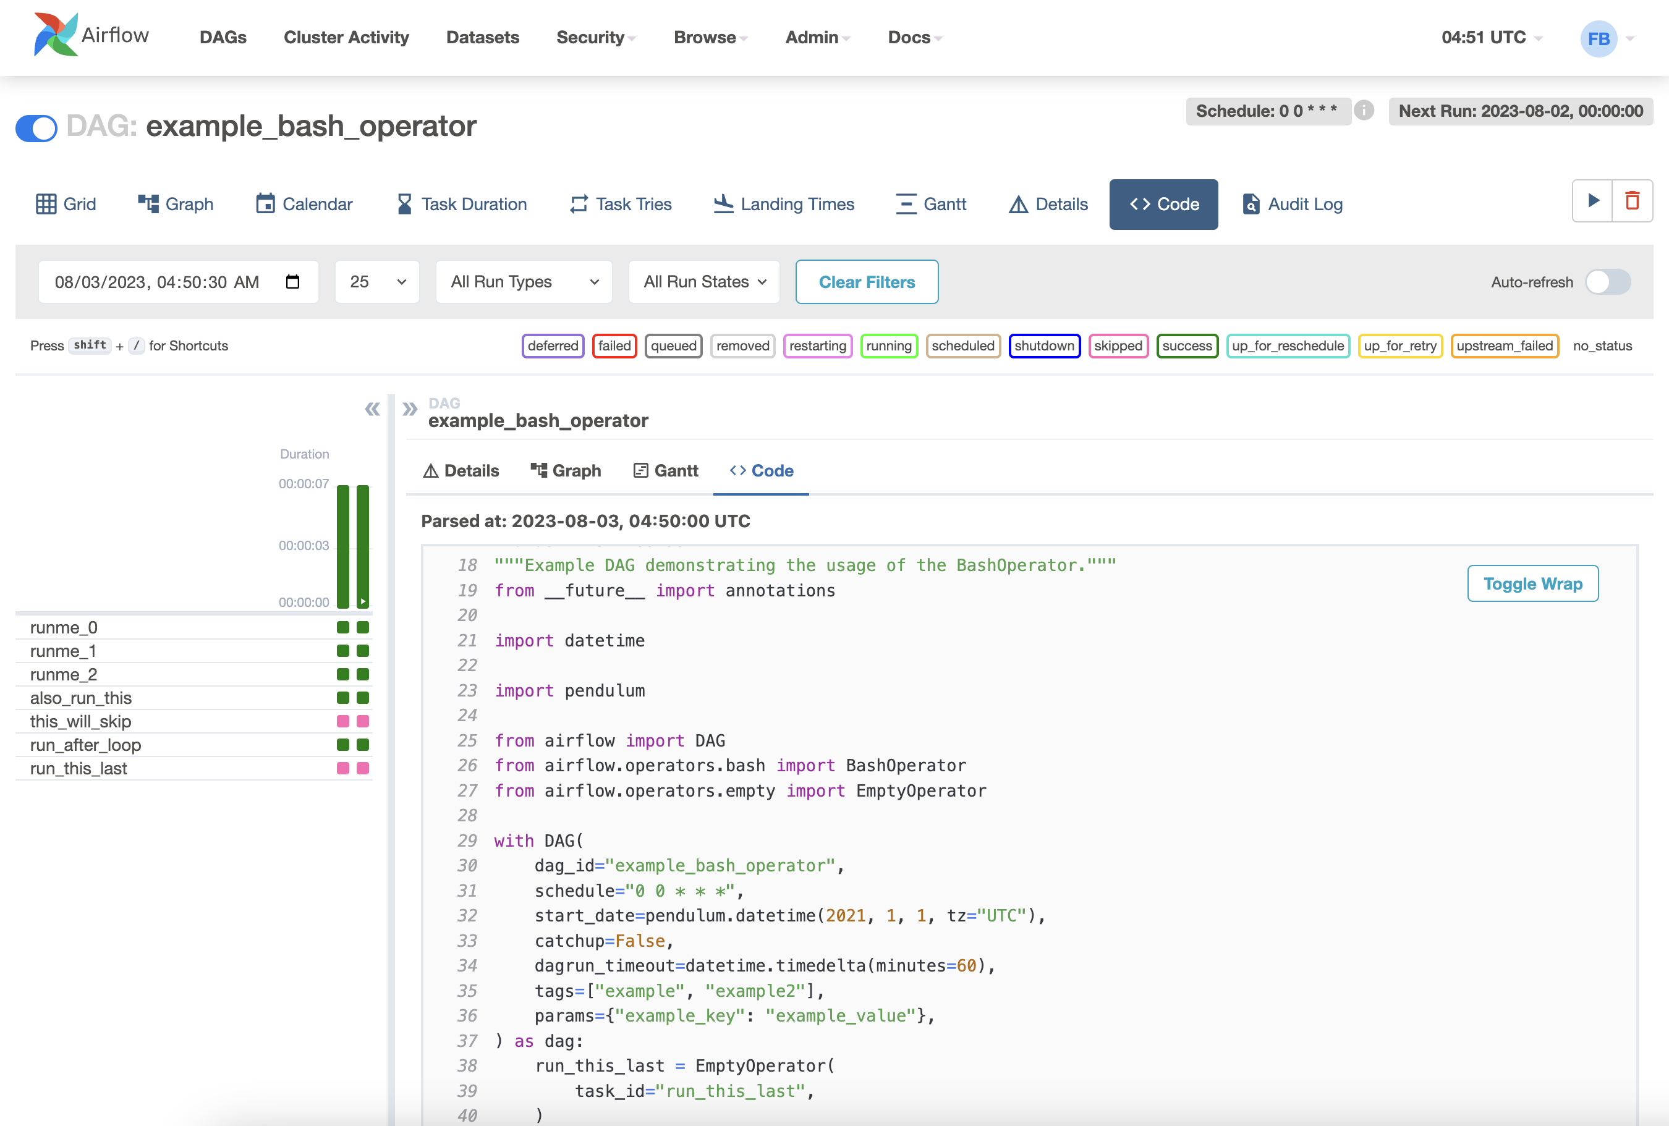This screenshot has height=1126, width=1669.
Task: Open the All Run Types dropdown
Action: [524, 282]
